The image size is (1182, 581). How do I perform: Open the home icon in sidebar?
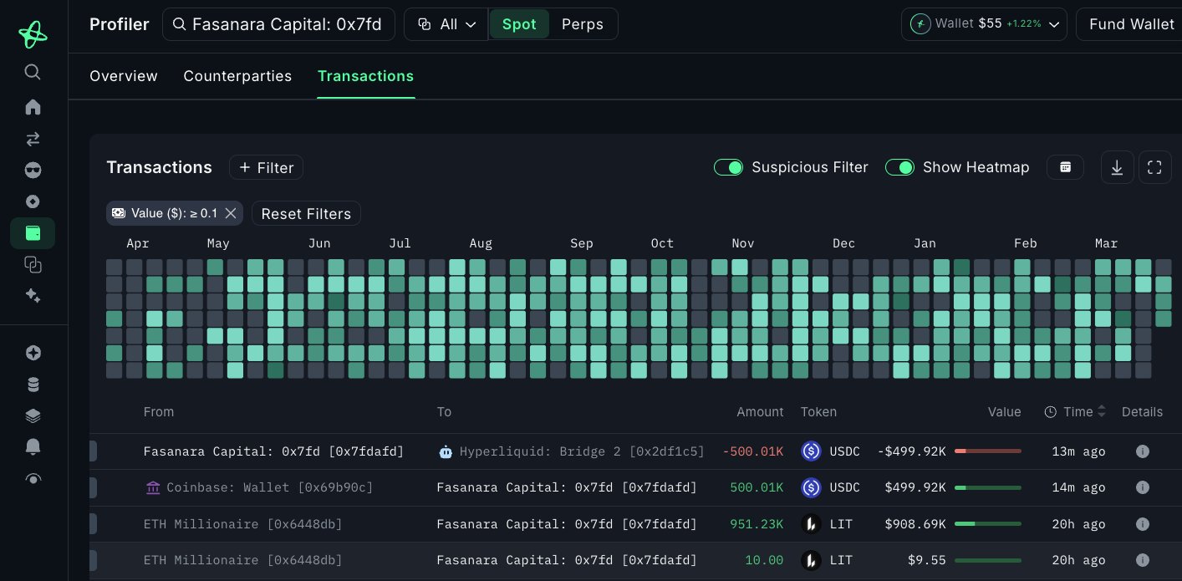[x=33, y=107]
